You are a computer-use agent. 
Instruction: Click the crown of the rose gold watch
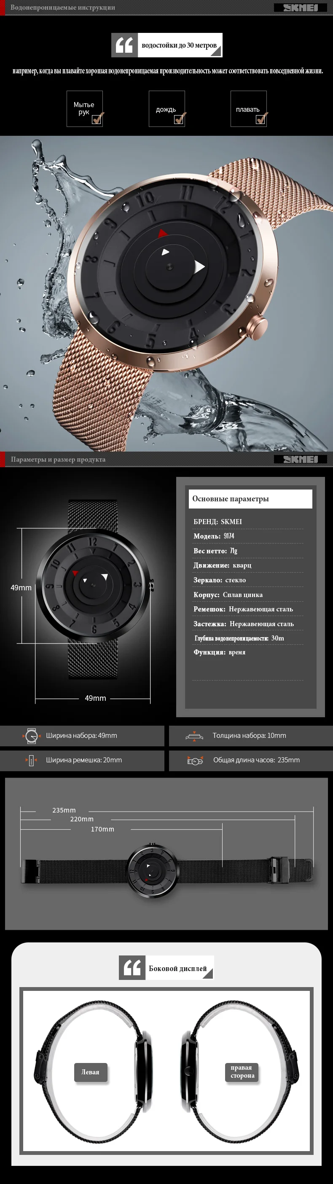(257, 327)
